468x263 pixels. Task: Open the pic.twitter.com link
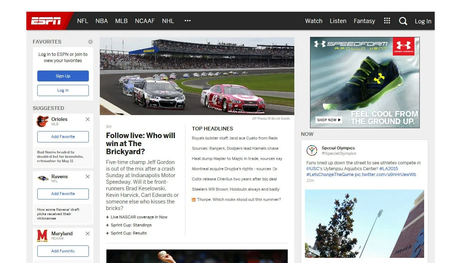pos(385,175)
